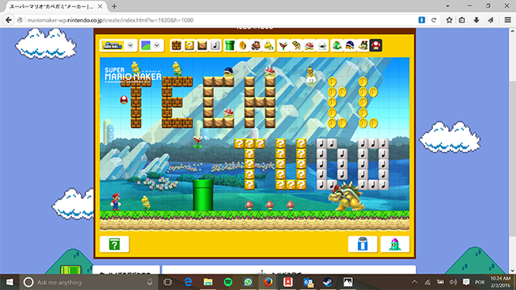Image resolution: width=516 pixels, height=290 pixels.
Task: Open the green question mark help button
Action: (114, 244)
